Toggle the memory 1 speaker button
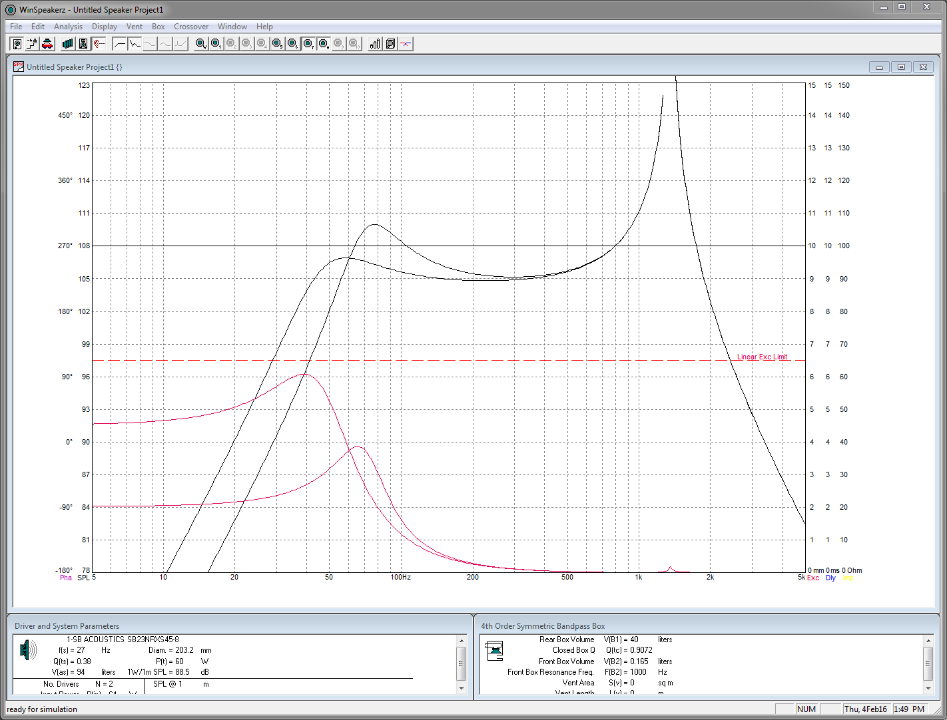947x720 pixels. pos(216,44)
